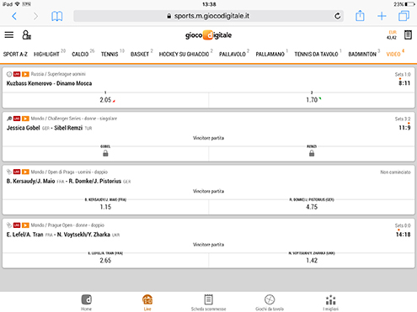This screenshot has width=417, height=312.
Task: Bet on odds 2.65 for Lefel/Tran
Action: point(105,261)
